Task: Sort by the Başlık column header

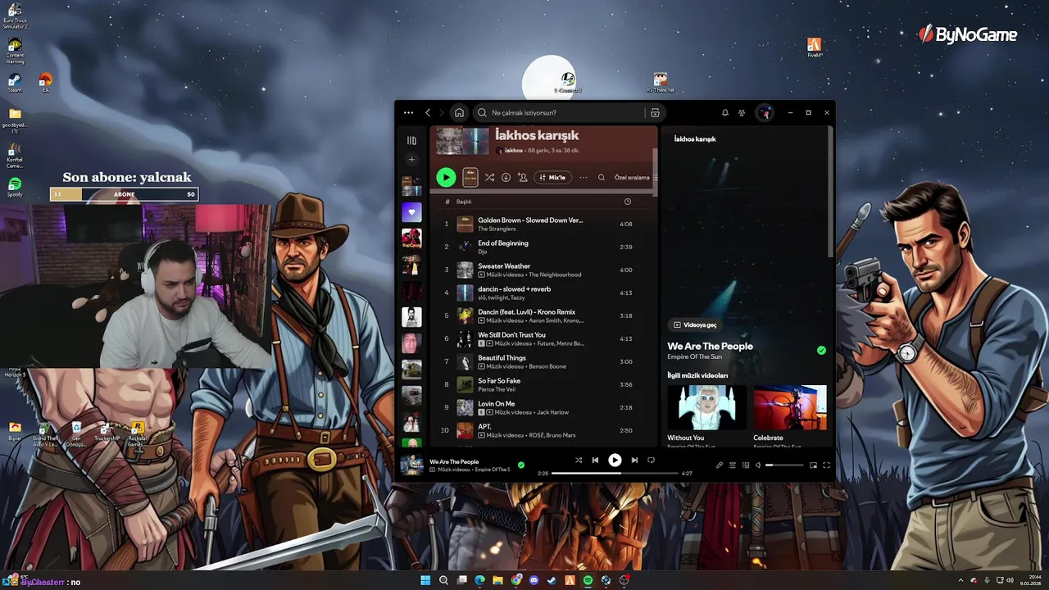Action: 464,202
